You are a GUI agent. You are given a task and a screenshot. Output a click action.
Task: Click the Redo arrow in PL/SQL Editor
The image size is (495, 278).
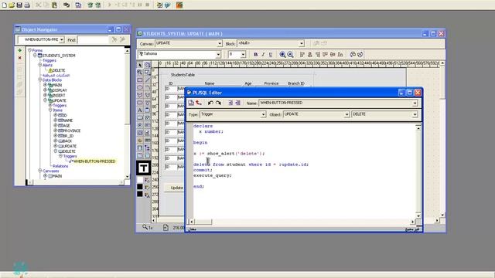pos(218,103)
